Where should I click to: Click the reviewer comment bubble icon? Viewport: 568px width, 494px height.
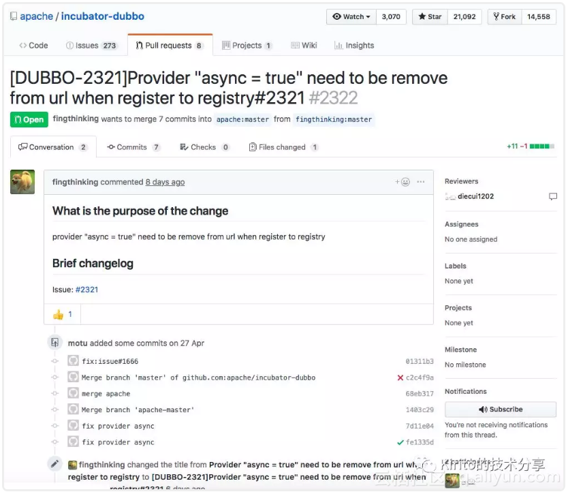coord(553,196)
